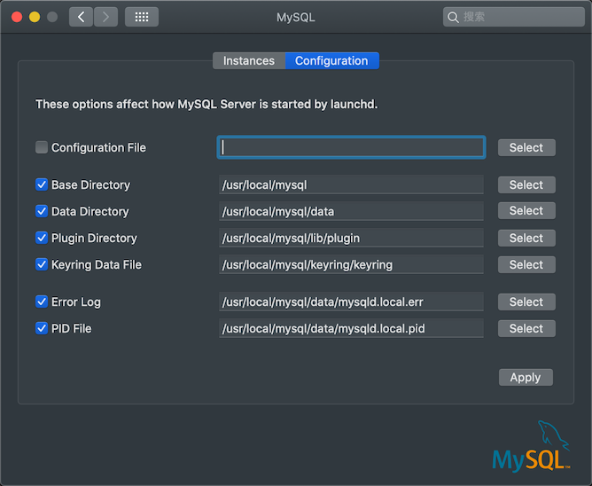Show all preferences grid icon
The image size is (592, 486).
point(142,17)
